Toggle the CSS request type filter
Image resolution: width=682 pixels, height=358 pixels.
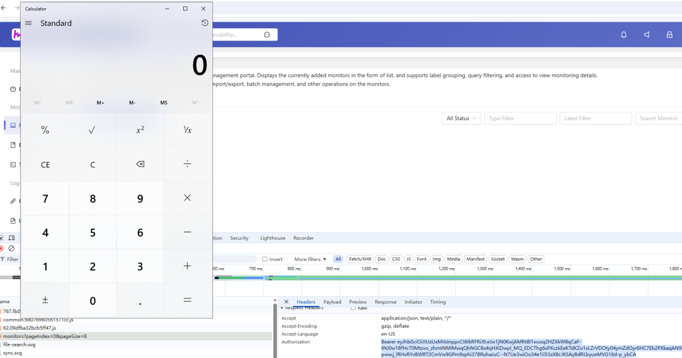pos(396,259)
